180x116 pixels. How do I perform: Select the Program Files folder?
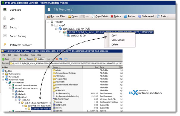[61, 79]
